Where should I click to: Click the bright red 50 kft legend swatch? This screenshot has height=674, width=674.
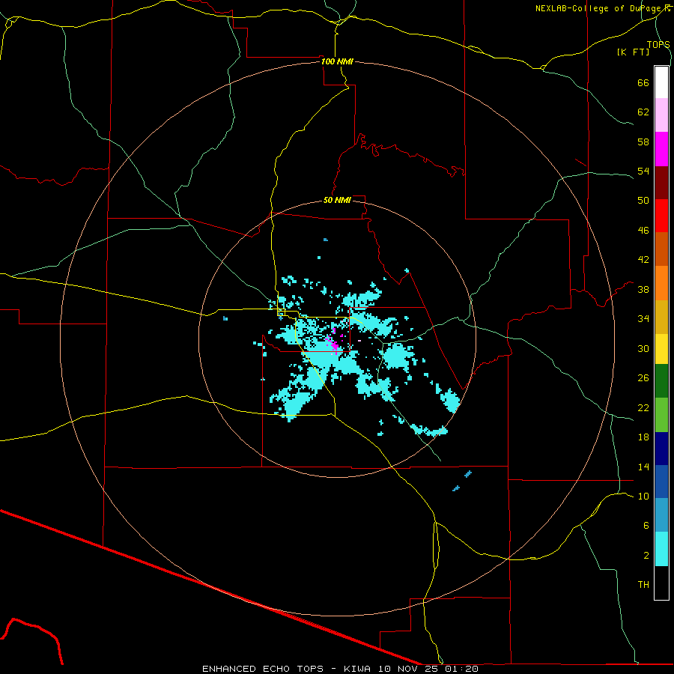click(x=661, y=216)
